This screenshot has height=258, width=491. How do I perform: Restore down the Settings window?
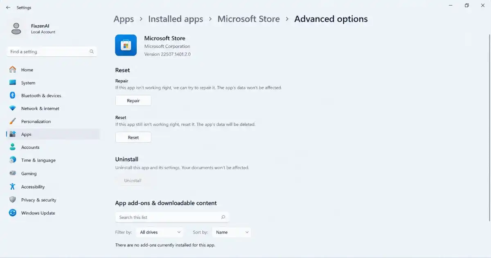pyautogui.click(x=467, y=5)
